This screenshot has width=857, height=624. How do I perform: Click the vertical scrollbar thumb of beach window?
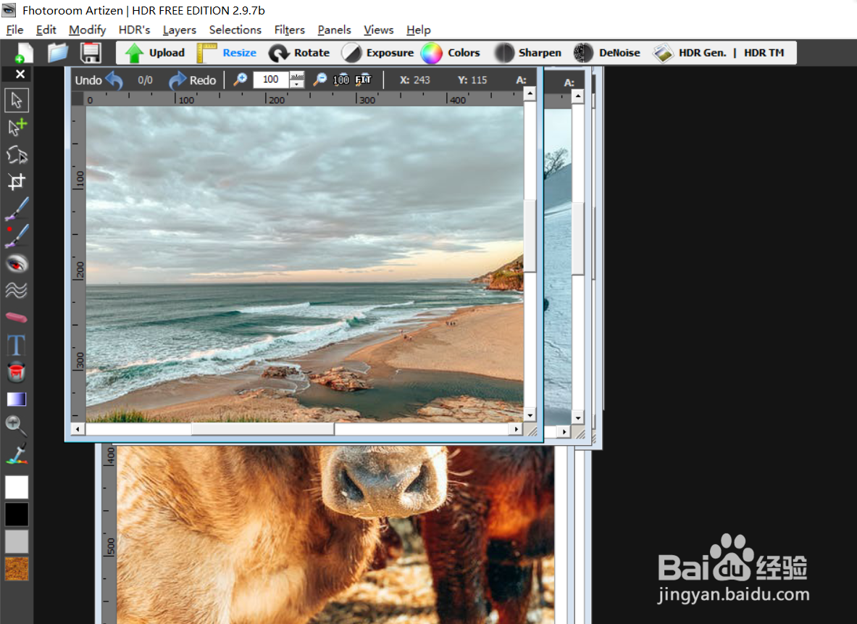(530, 235)
